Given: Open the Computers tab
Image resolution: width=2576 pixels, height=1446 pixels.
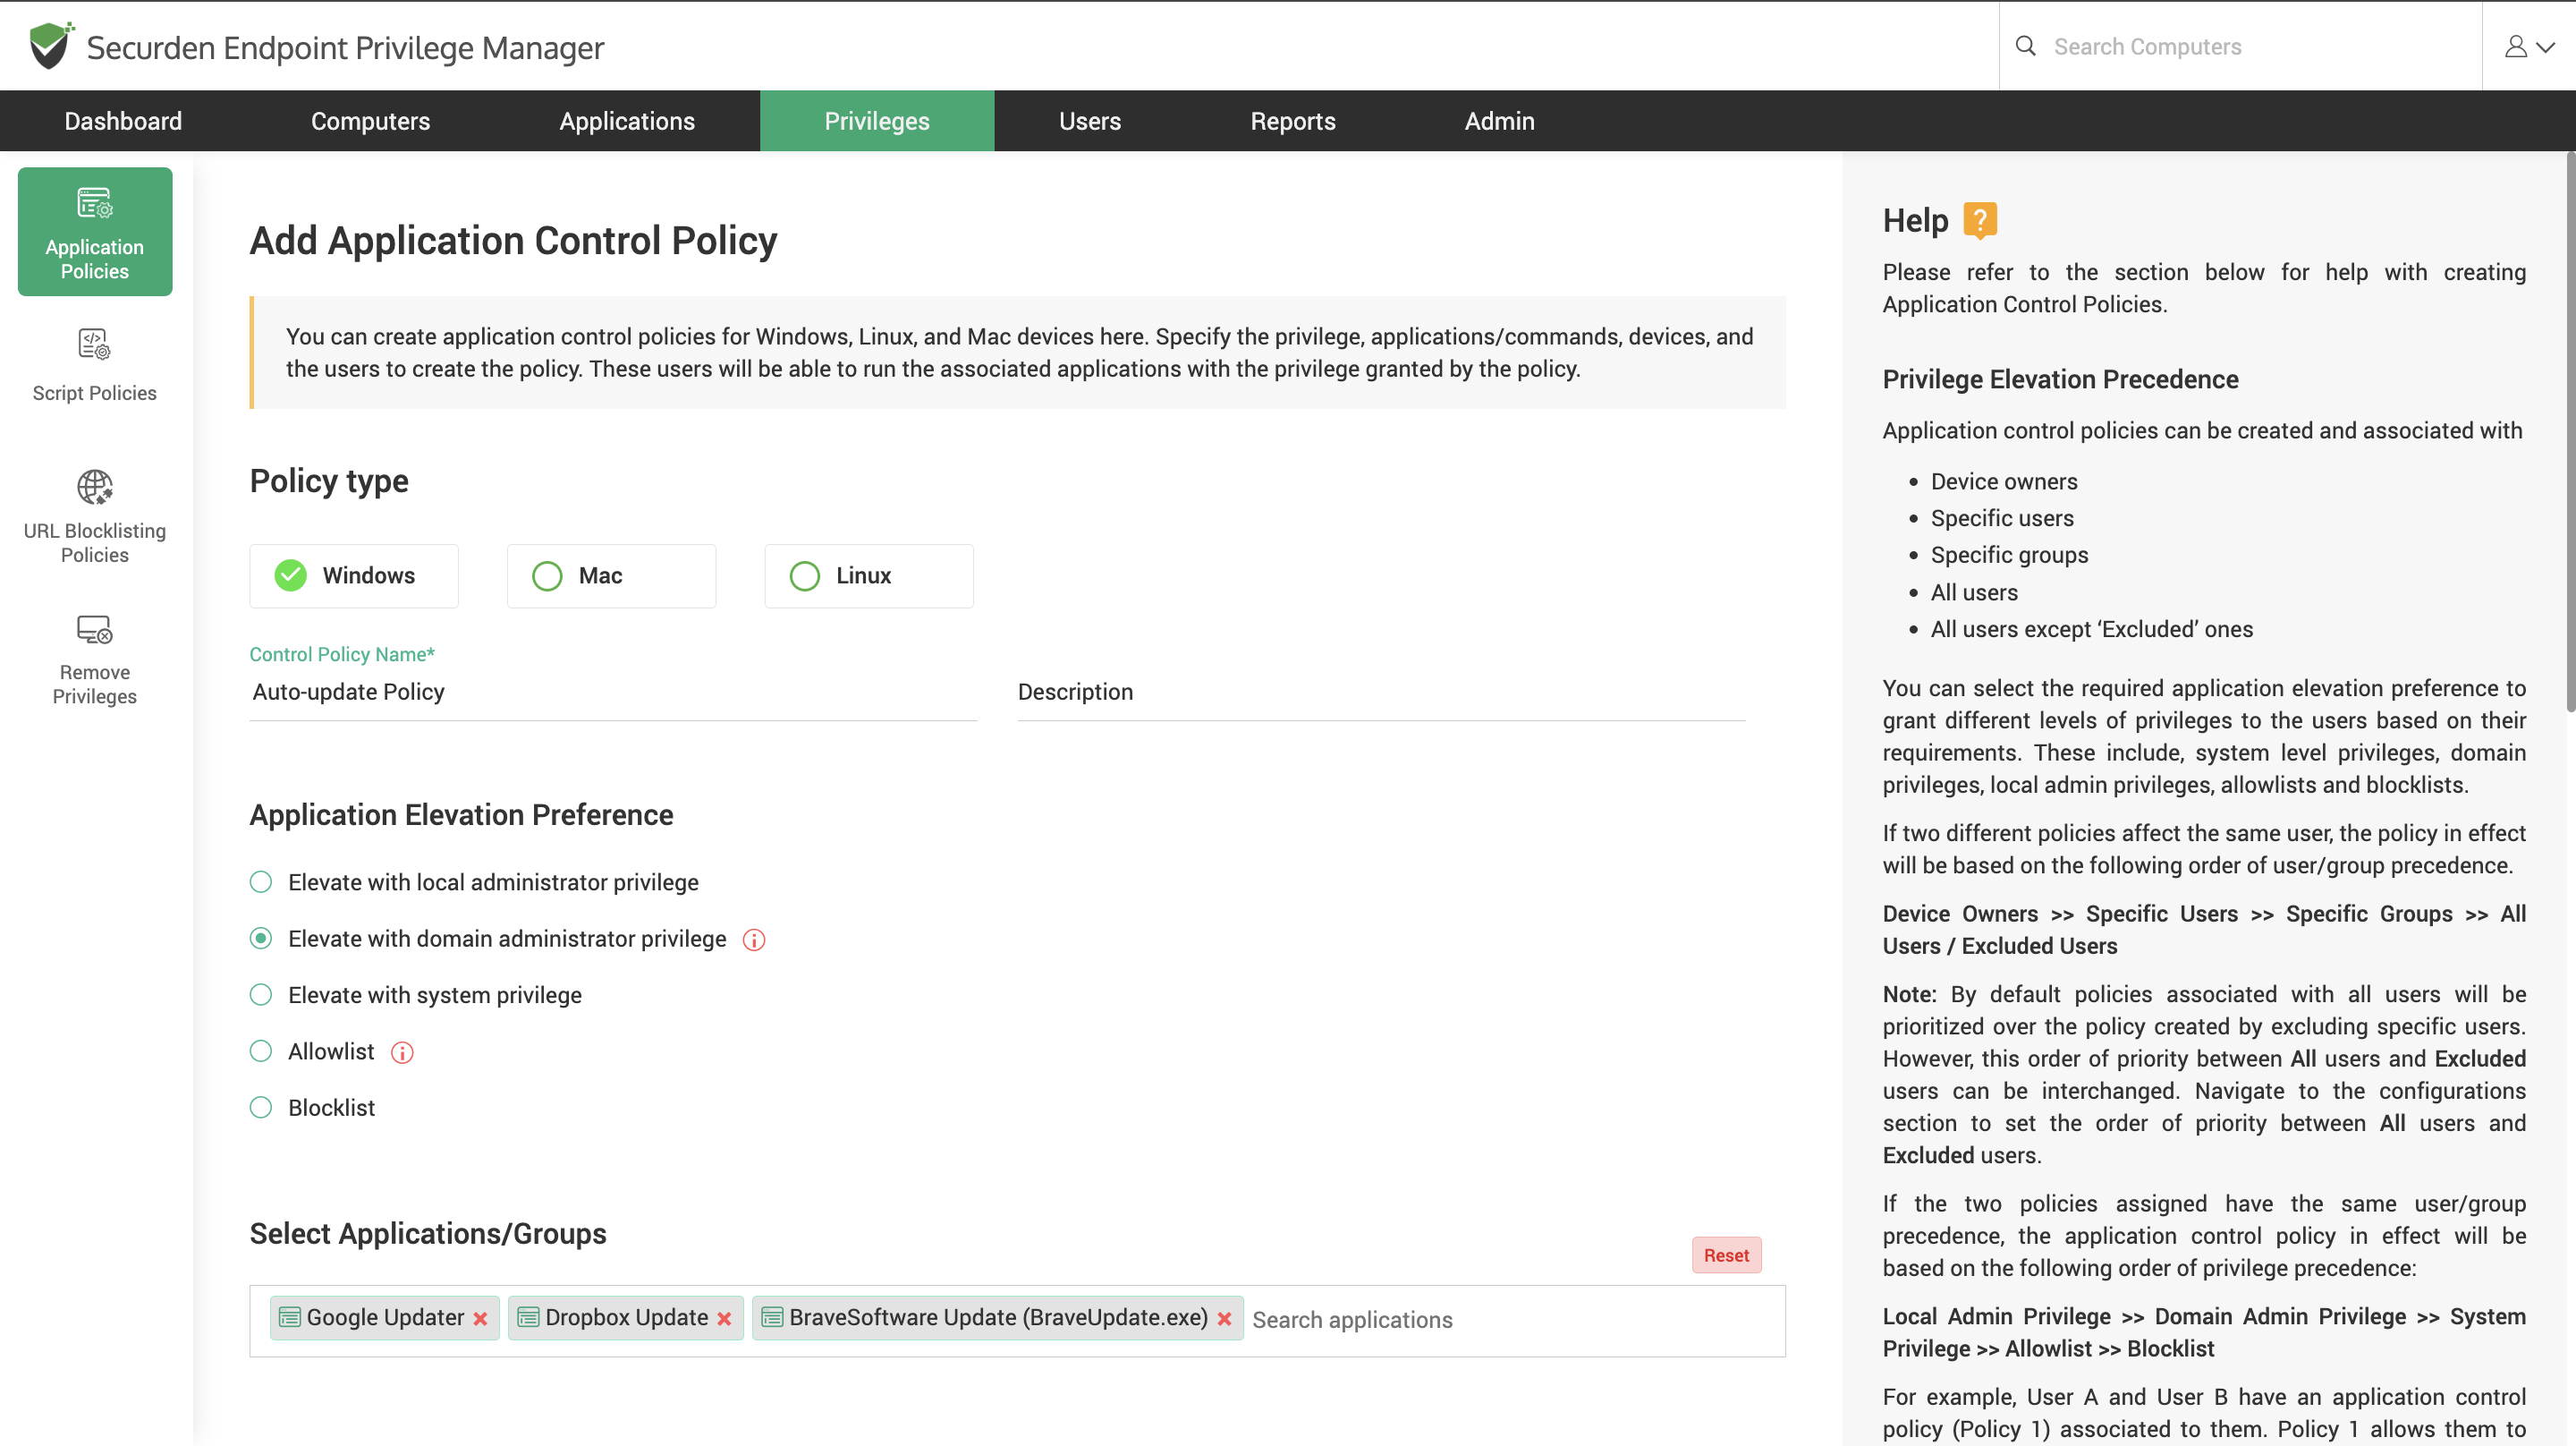Looking at the screenshot, I should click(x=371, y=121).
